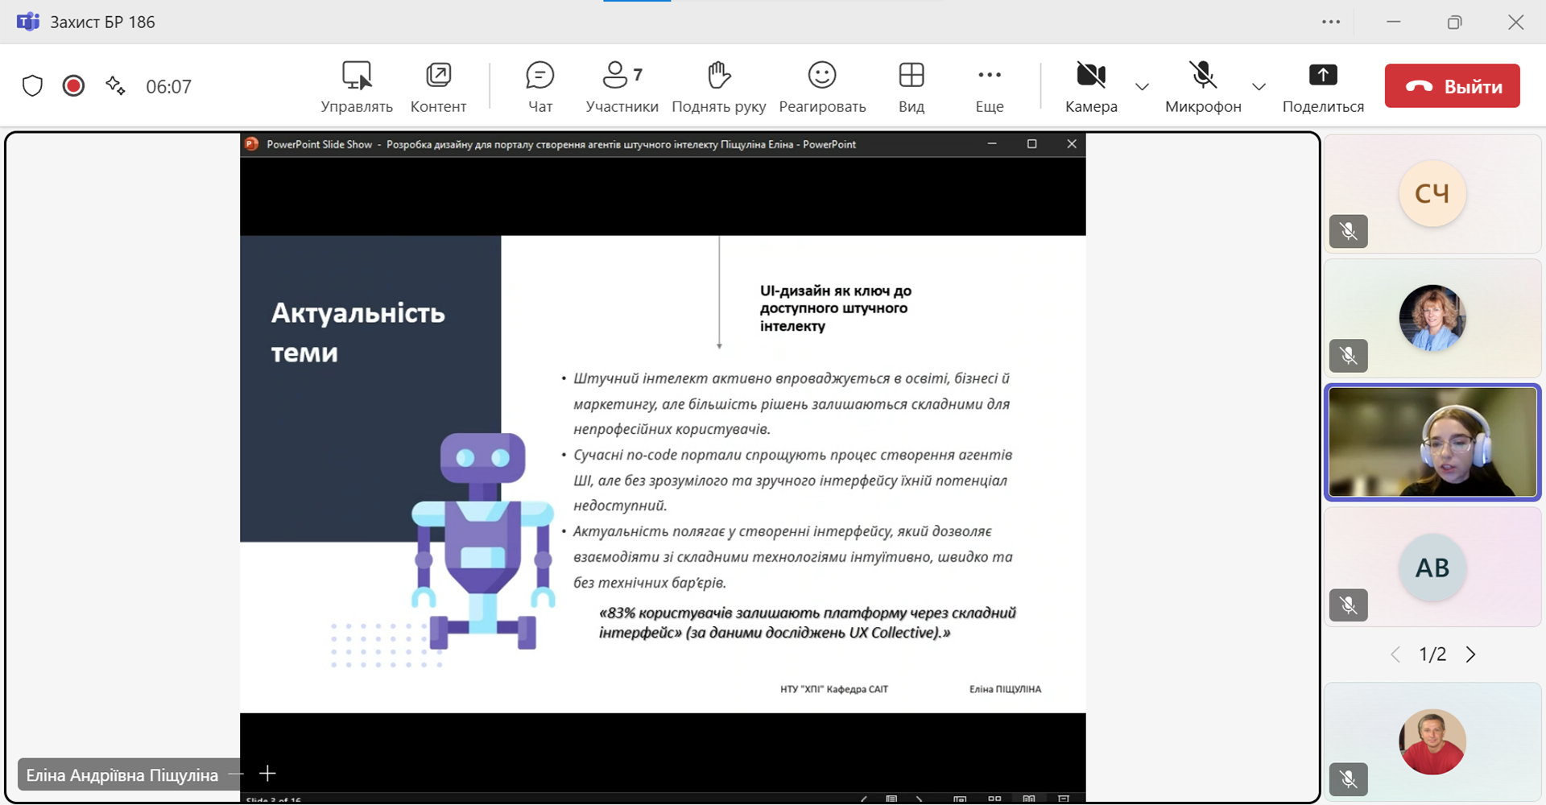Expand microphone options dropdown arrow

[x=1259, y=87]
